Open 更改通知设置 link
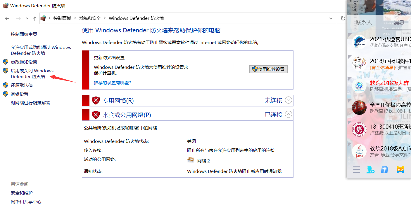The image size is (411, 212). [24, 62]
